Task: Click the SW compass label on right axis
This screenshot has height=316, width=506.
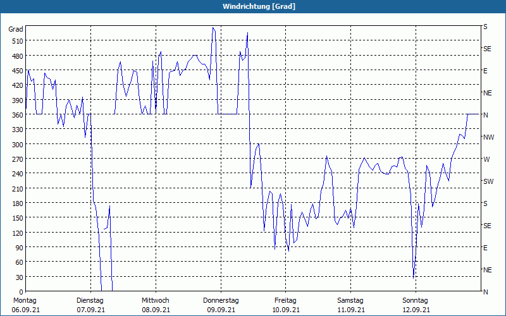Action: [x=488, y=181]
